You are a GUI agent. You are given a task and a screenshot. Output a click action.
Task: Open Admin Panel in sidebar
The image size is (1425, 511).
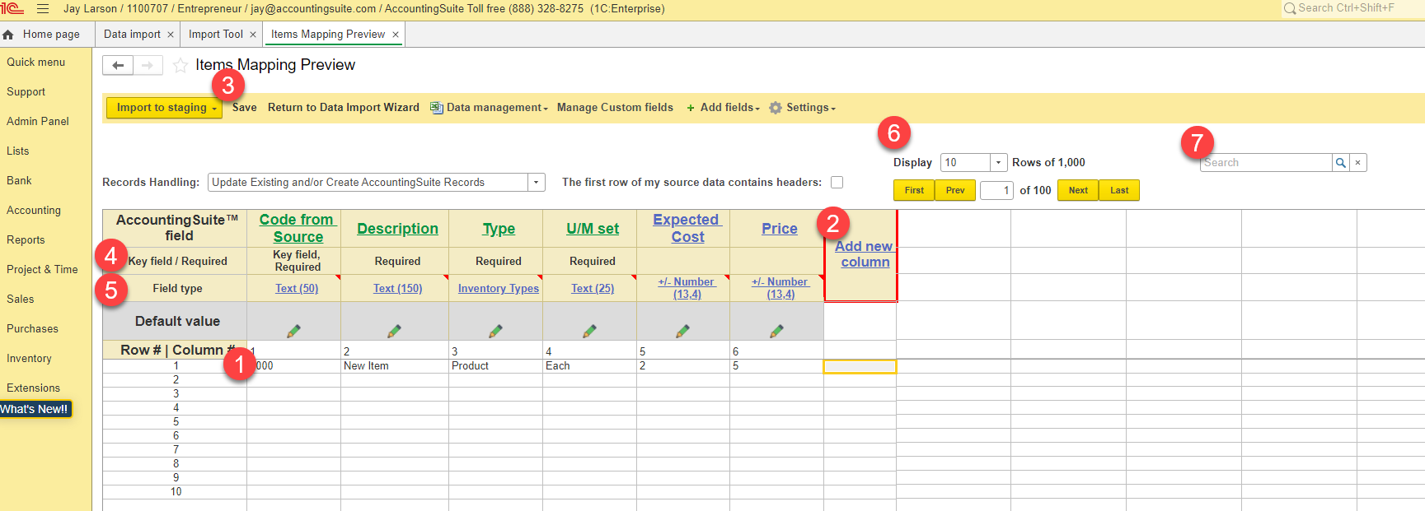pos(38,122)
